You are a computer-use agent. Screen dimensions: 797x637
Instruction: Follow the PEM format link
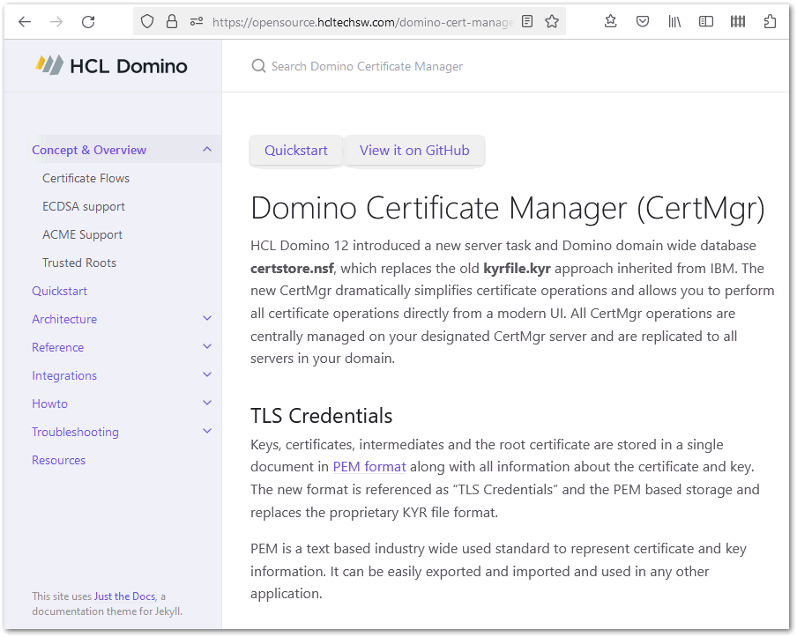369,467
